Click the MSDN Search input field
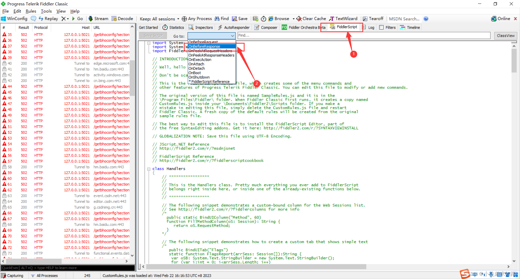 (x=404, y=19)
